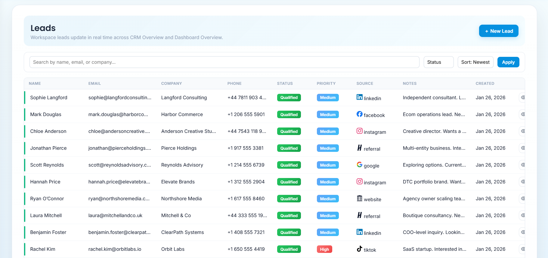Open the Status filter dropdown
Screen dimensions: 548x258
[x=438, y=62]
